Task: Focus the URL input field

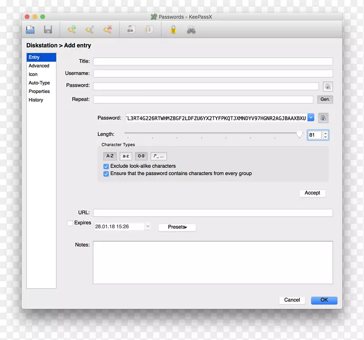Action: [x=213, y=213]
